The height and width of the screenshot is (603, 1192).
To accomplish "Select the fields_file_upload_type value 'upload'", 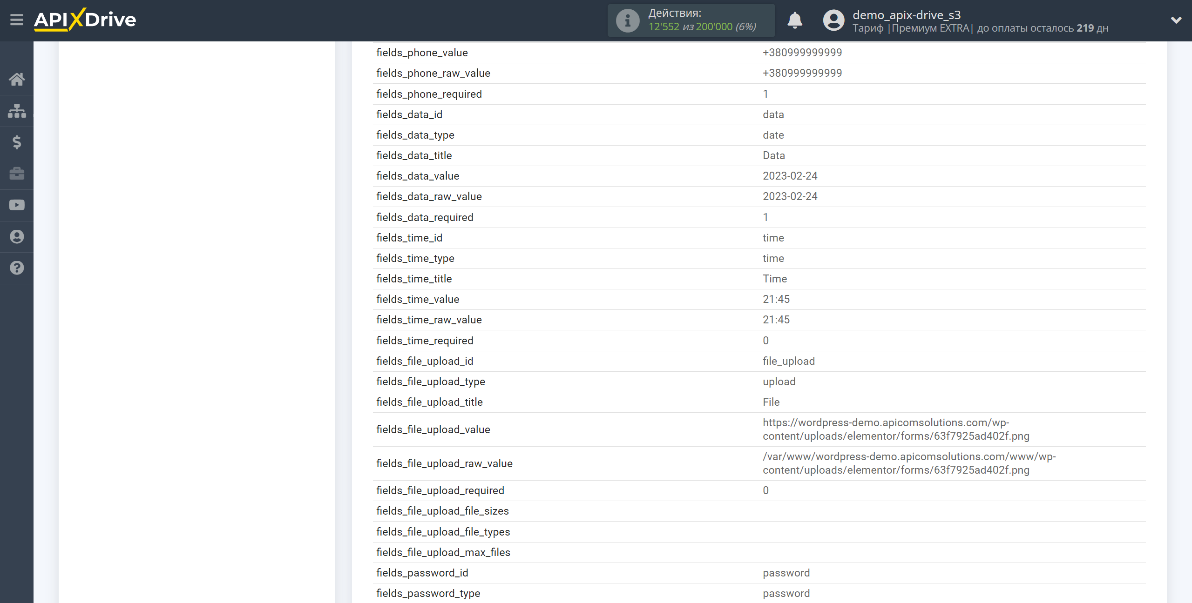I will tap(779, 382).
